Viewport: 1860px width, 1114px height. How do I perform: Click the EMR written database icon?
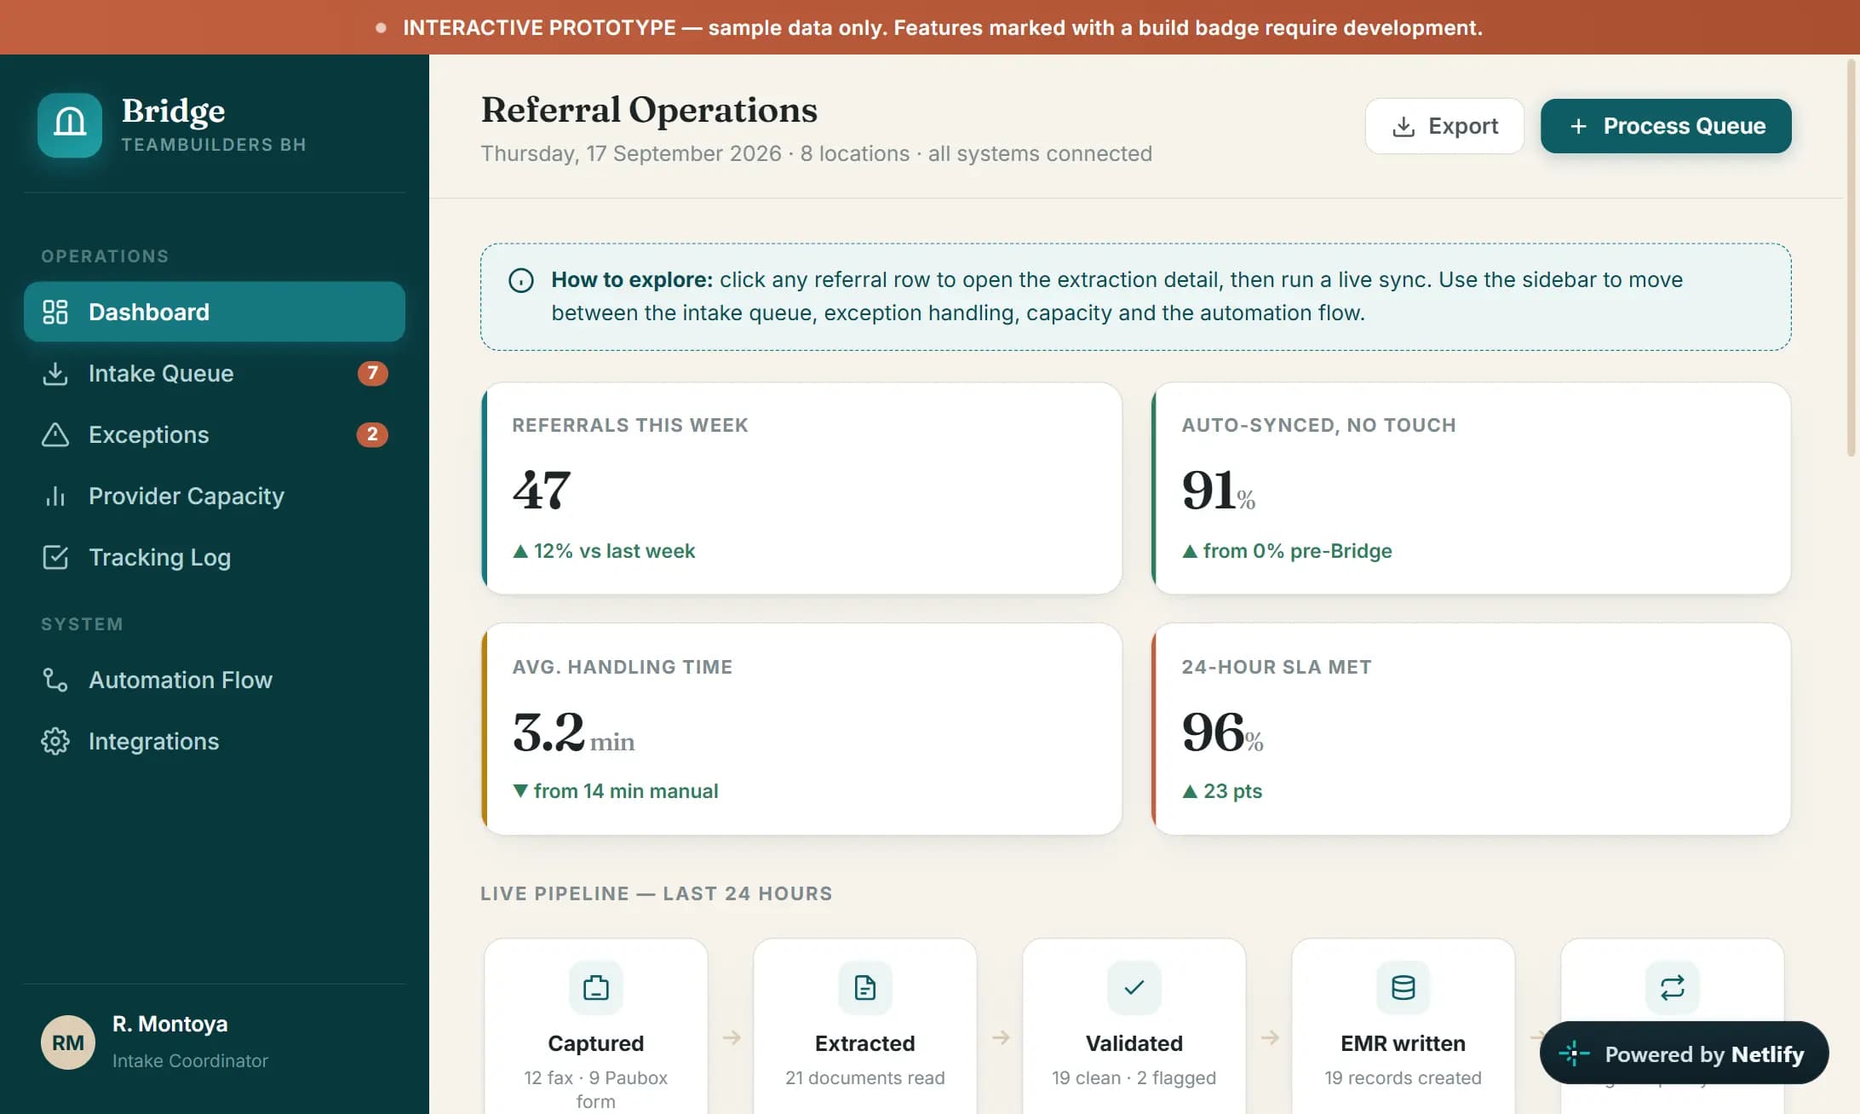point(1404,988)
